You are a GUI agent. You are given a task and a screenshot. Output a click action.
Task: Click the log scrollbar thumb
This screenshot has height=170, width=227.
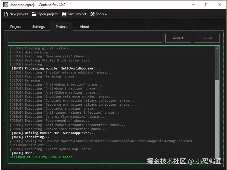click(x=217, y=119)
